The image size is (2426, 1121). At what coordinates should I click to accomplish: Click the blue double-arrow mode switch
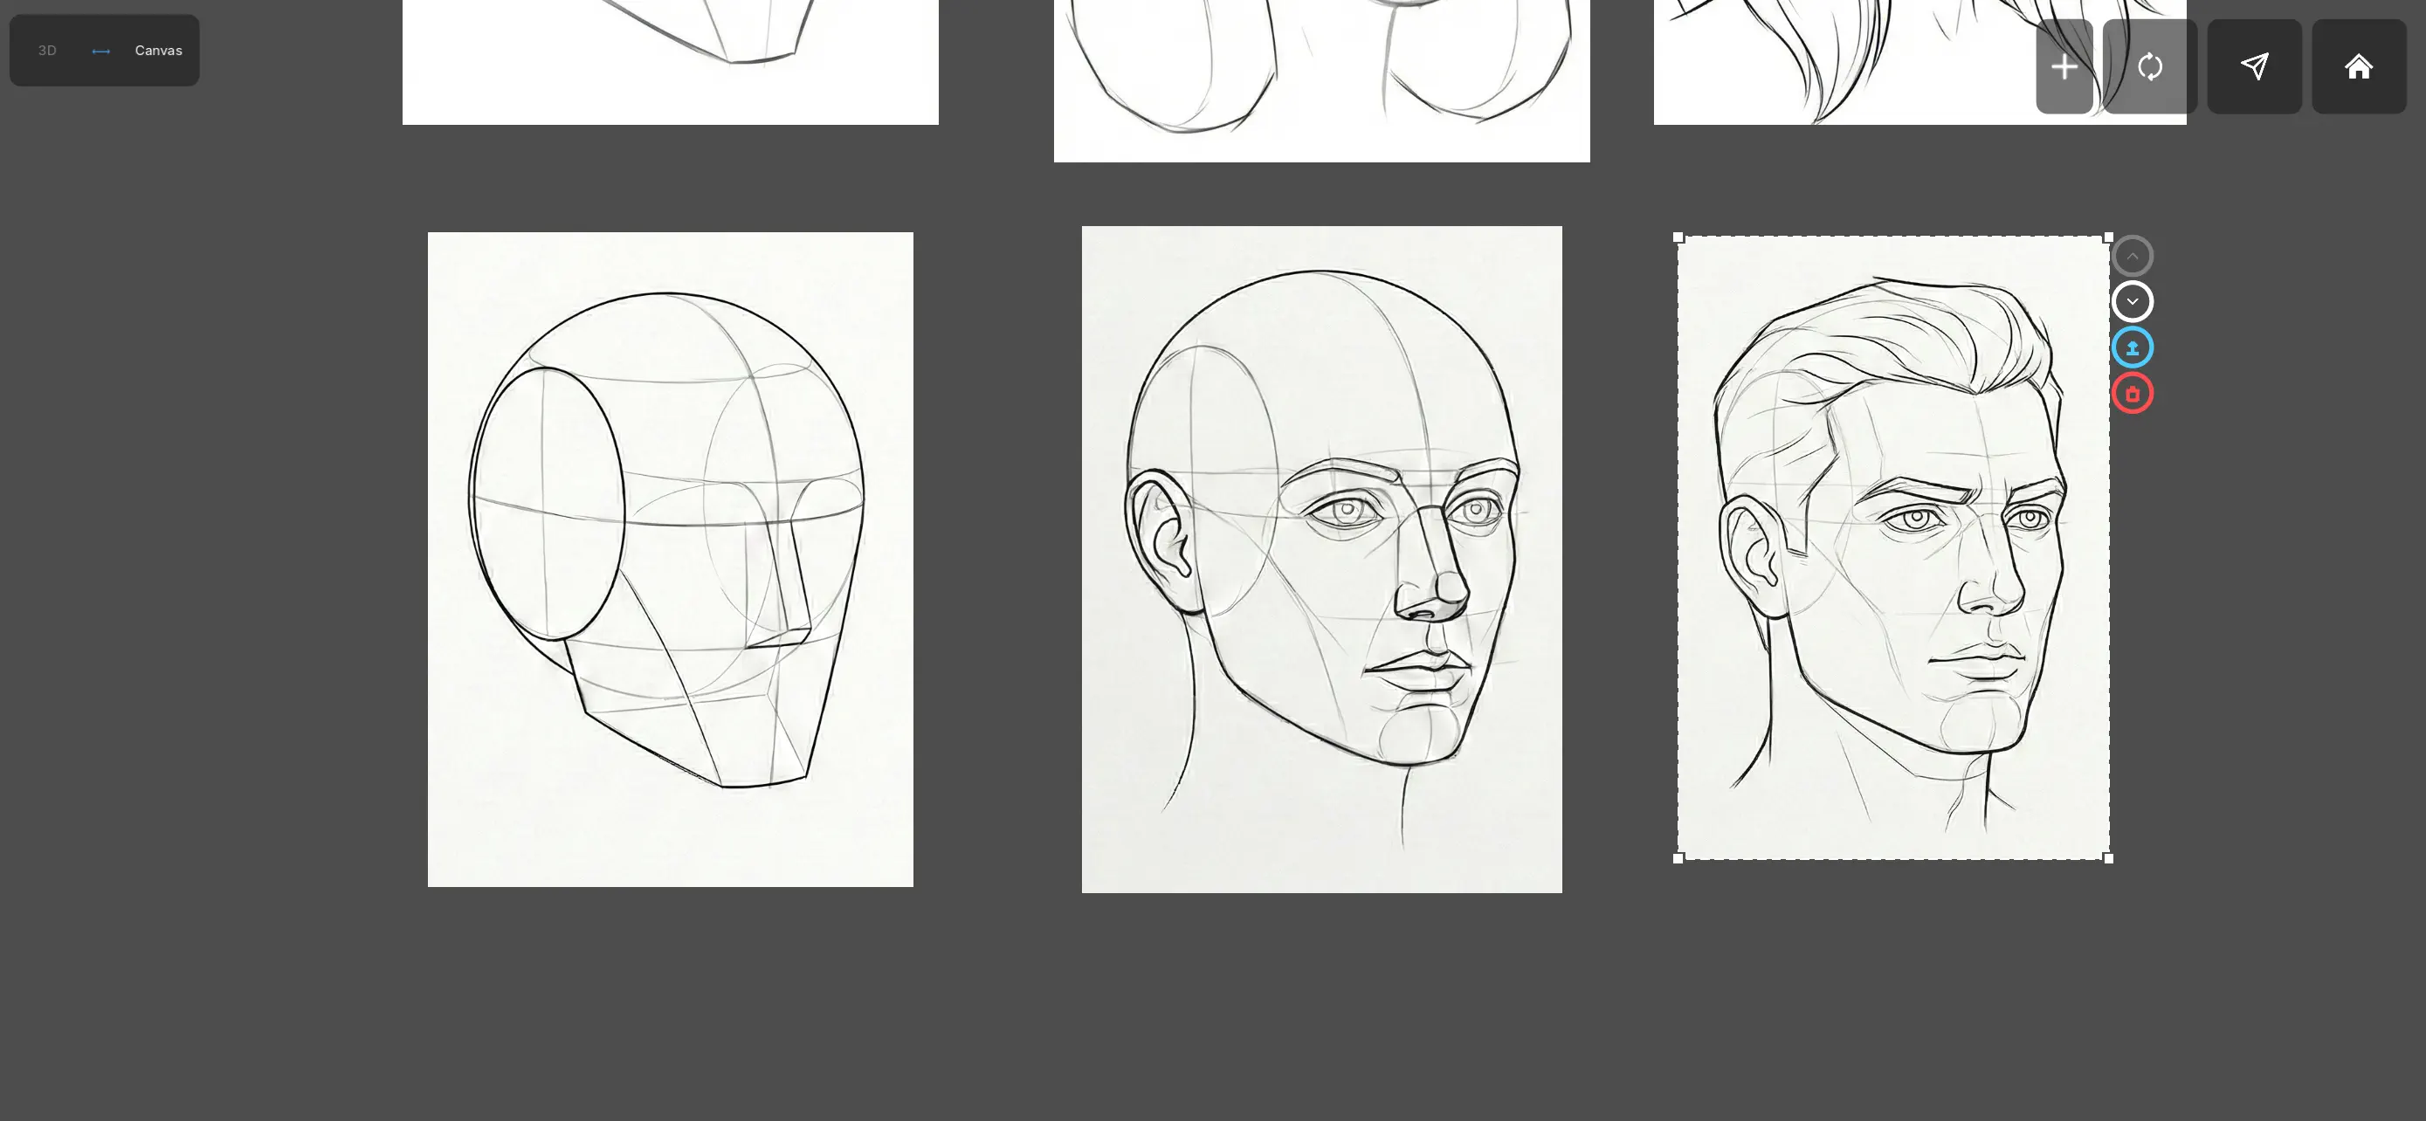click(100, 51)
